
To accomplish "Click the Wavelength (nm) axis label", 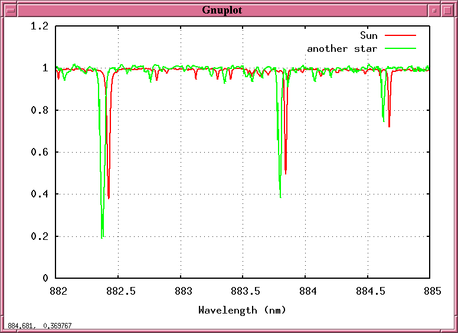I will (242, 310).
